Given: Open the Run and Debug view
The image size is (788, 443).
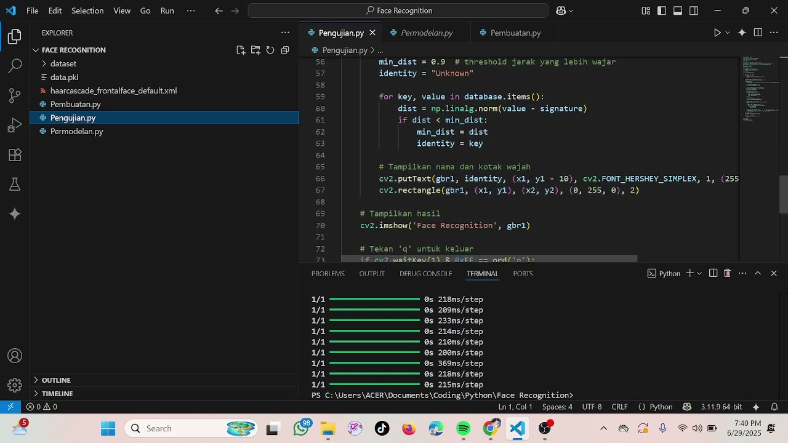Looking at the screenshot, I should (15, 126).
